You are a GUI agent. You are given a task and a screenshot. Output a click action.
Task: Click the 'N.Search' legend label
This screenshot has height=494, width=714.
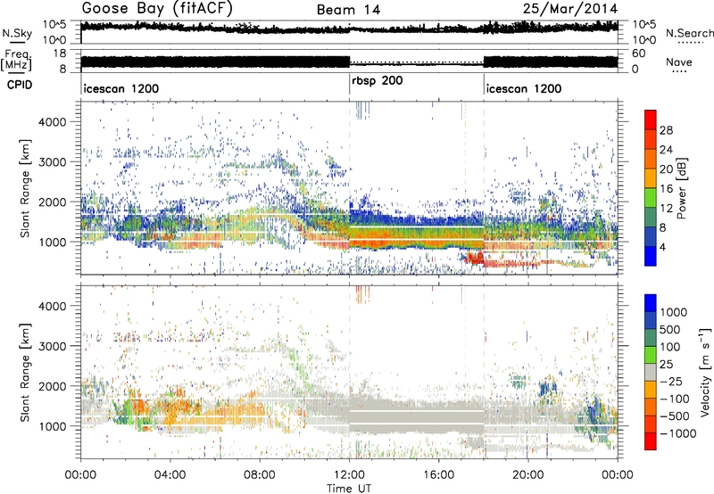point(689,33)
